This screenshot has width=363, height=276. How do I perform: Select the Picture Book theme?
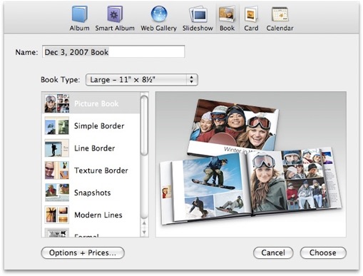(x=91, y=103)
